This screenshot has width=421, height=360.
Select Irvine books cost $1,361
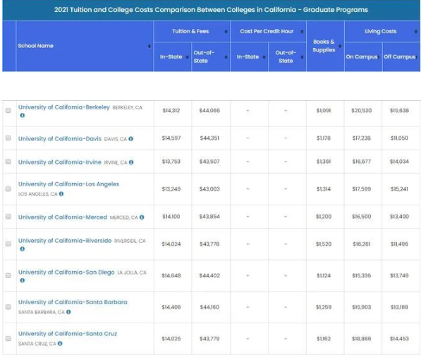[x=324, y=162]
